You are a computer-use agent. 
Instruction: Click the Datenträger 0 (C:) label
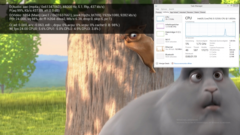(173, 32)
